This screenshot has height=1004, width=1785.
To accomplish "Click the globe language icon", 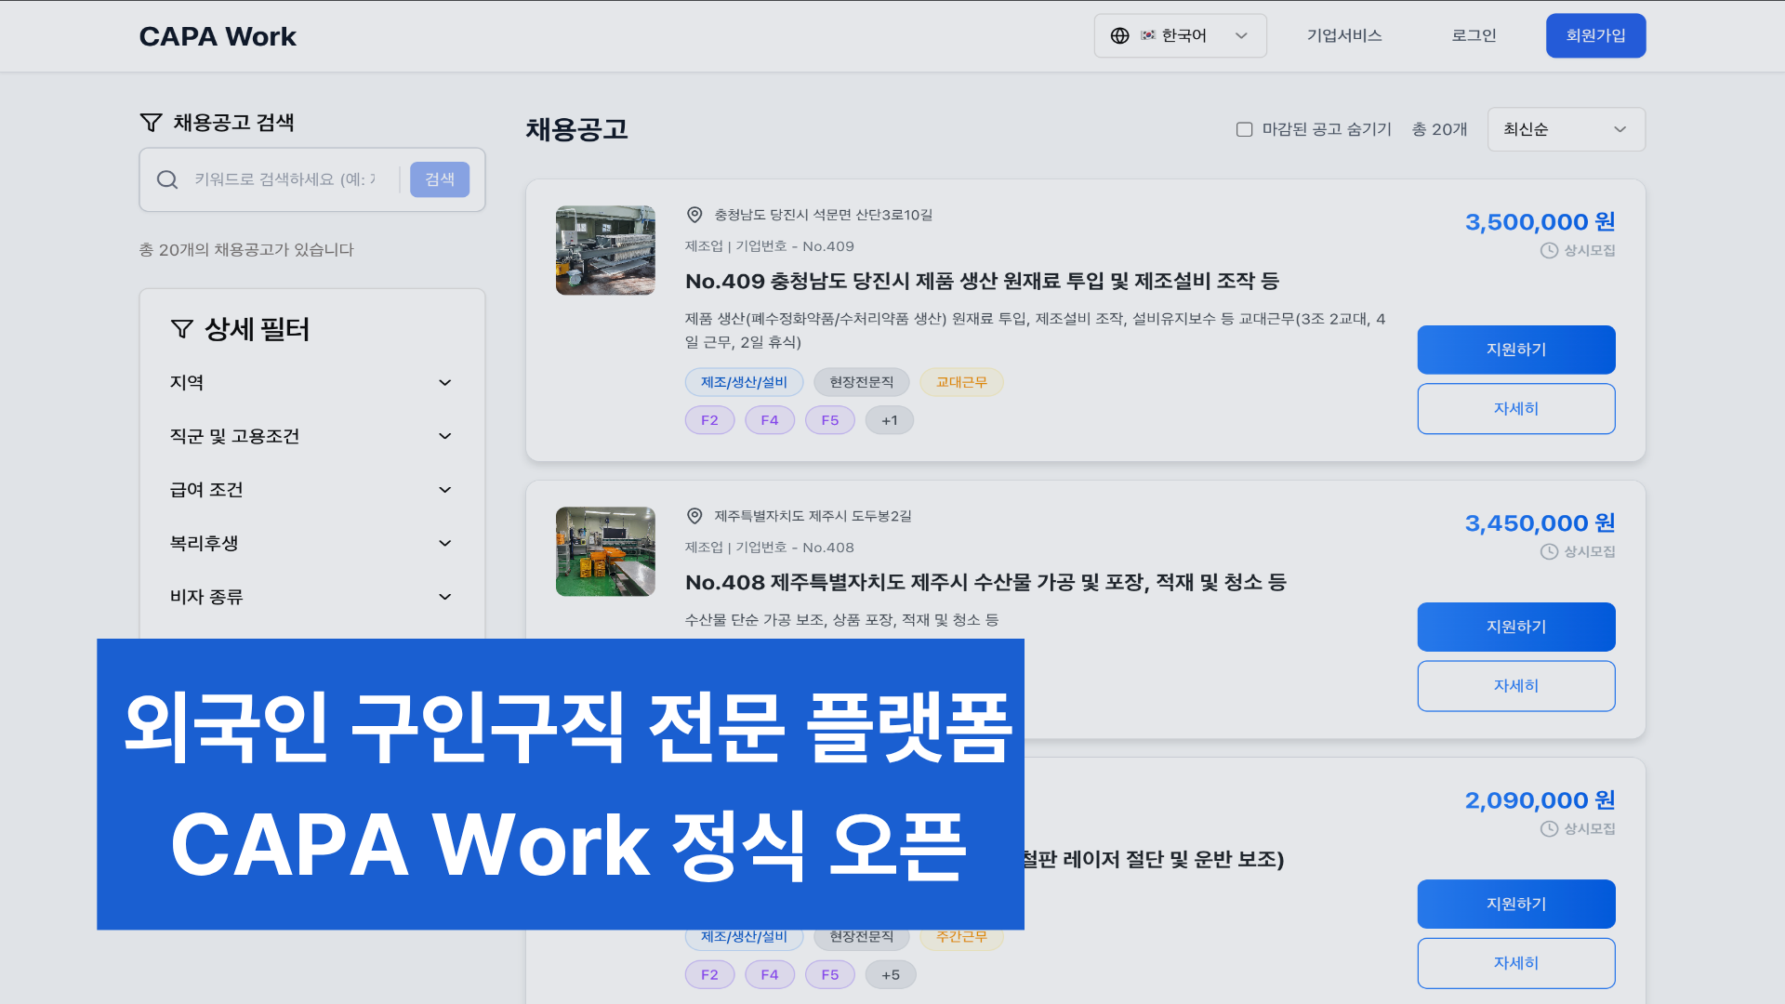I will (1119, 35).
